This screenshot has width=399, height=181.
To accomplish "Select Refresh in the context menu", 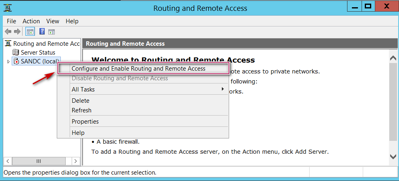I will click(81, 110).
